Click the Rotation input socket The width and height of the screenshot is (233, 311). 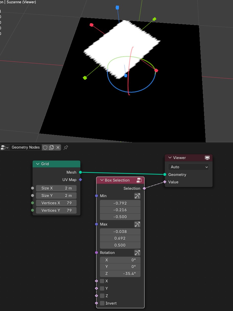[96, 253]
